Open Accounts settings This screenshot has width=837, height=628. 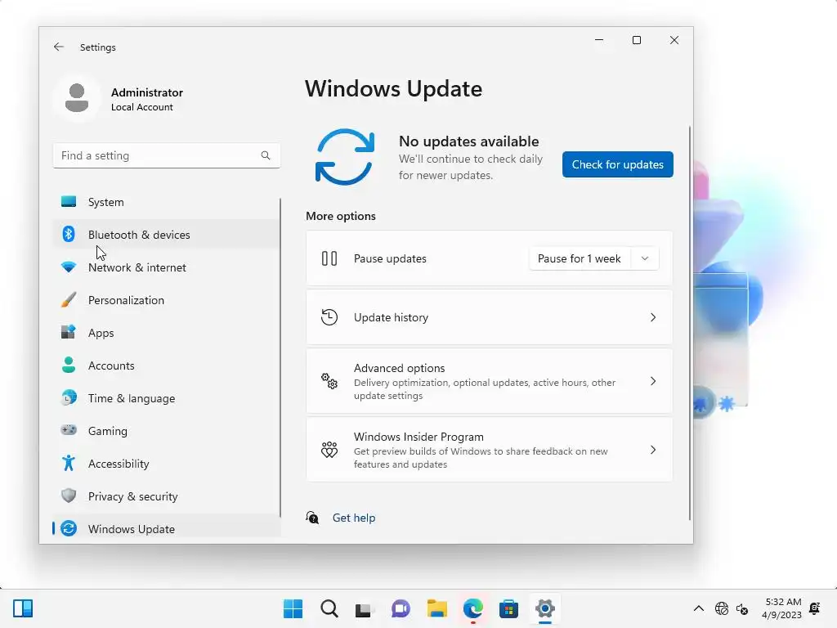pos(166,366)
